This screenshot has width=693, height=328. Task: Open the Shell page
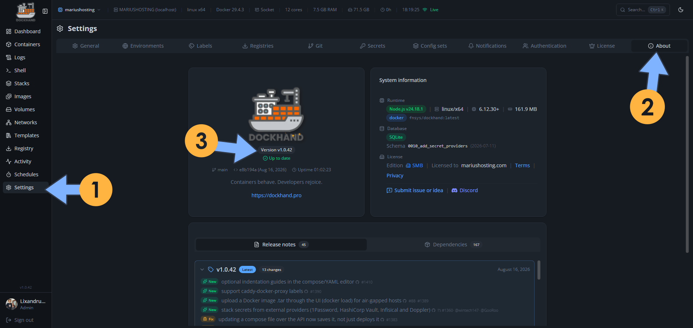pos(26,70)
